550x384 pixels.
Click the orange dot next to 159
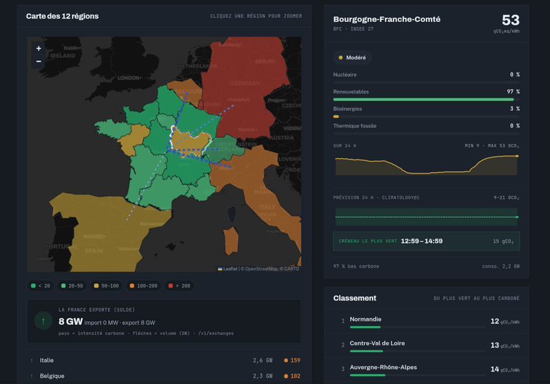[x=286, y=361]
